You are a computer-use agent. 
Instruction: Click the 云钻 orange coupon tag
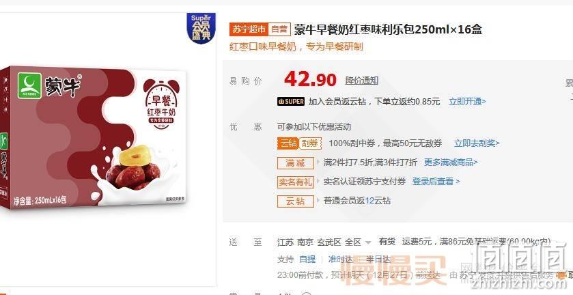288,143
